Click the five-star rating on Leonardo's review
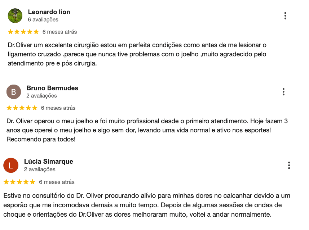The height and width of the screenshot is (230, 309). click(23, 32)
